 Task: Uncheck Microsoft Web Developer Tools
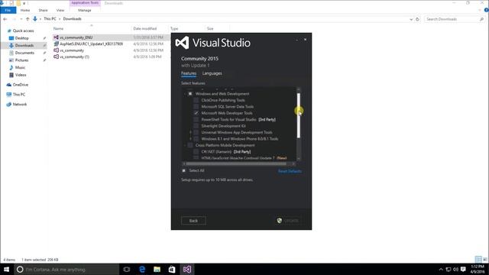196,113
